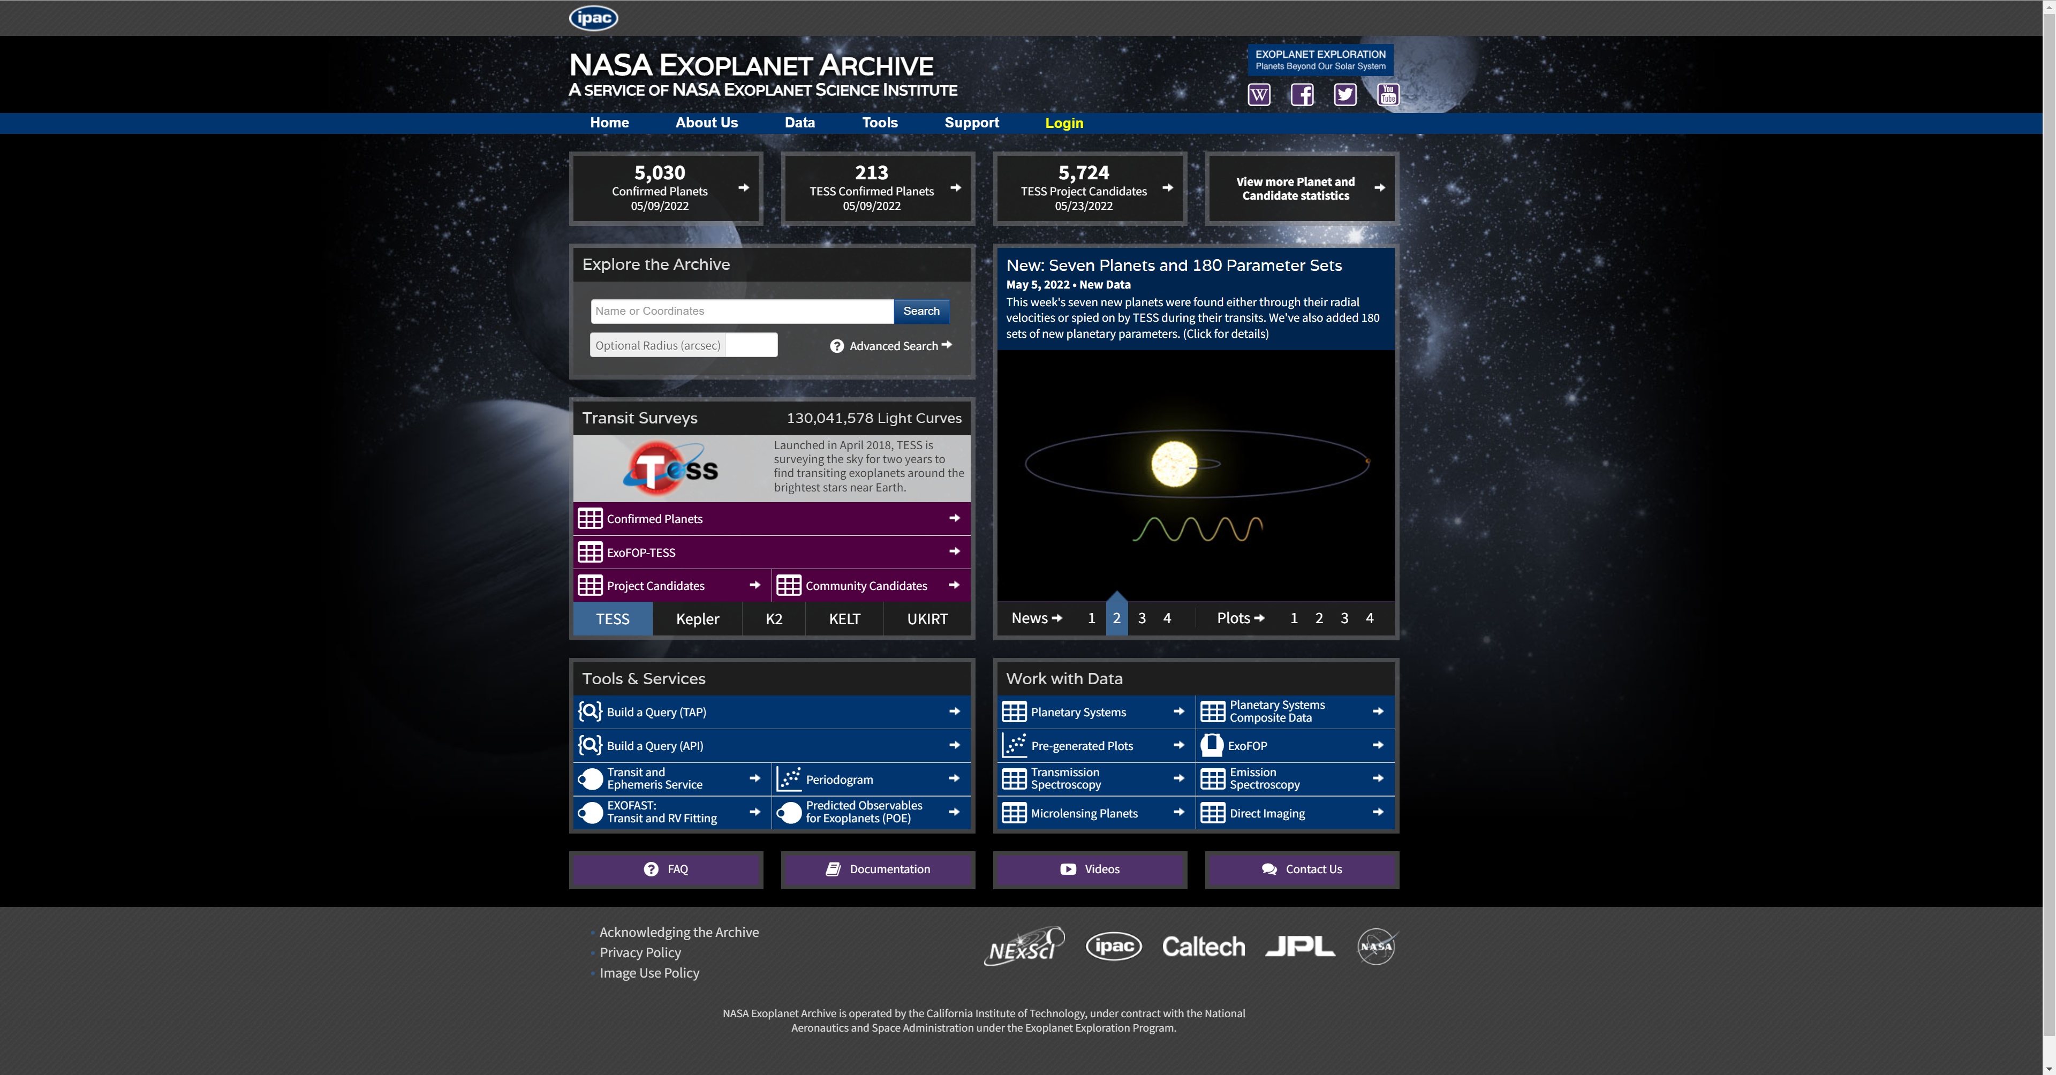
Task: Click the ExoFOP icon in Work with Data
Action: click(1212, 745)
